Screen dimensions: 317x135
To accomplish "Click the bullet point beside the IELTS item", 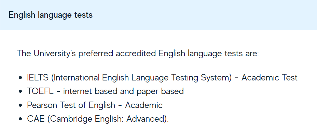I will (20, 78).
